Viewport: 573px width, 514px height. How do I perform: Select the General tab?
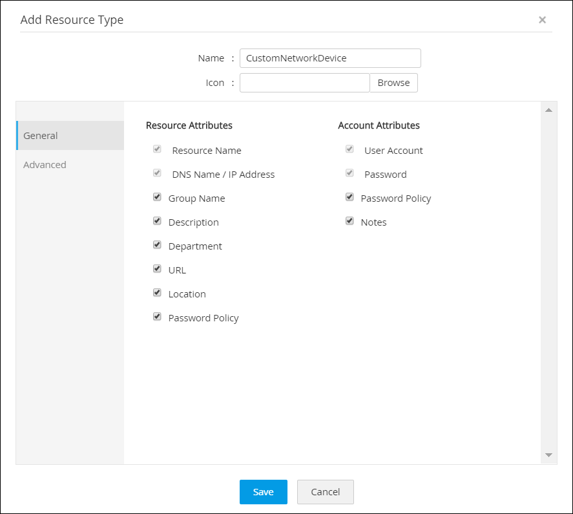[41, 136]
